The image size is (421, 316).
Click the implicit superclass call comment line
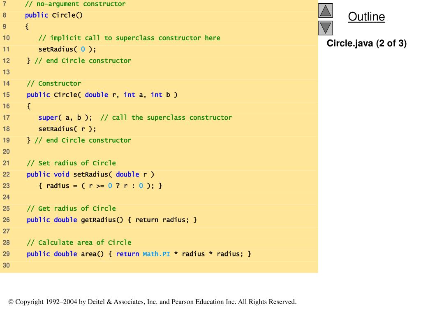pyautogui.click(x=129, y=38)
